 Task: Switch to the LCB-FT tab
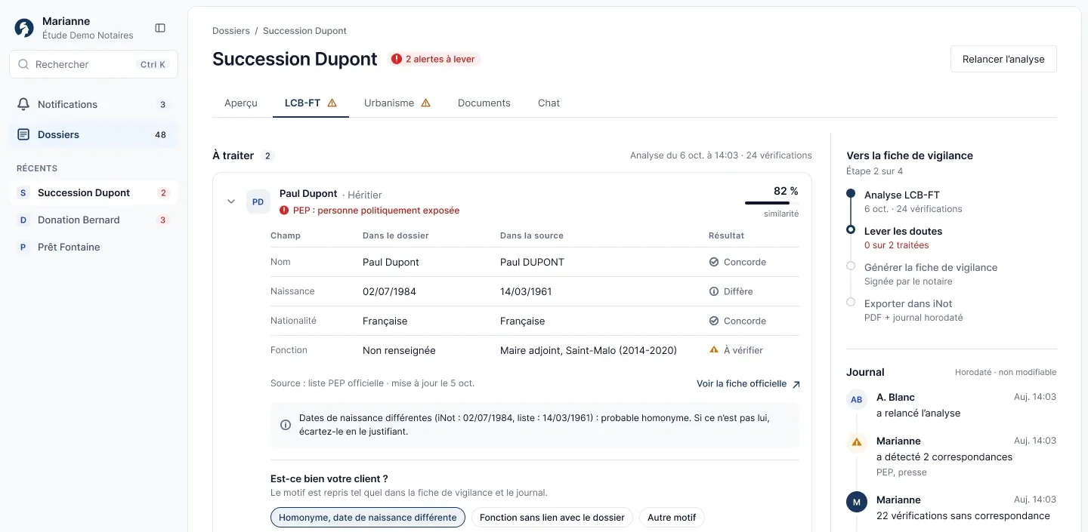311,103
